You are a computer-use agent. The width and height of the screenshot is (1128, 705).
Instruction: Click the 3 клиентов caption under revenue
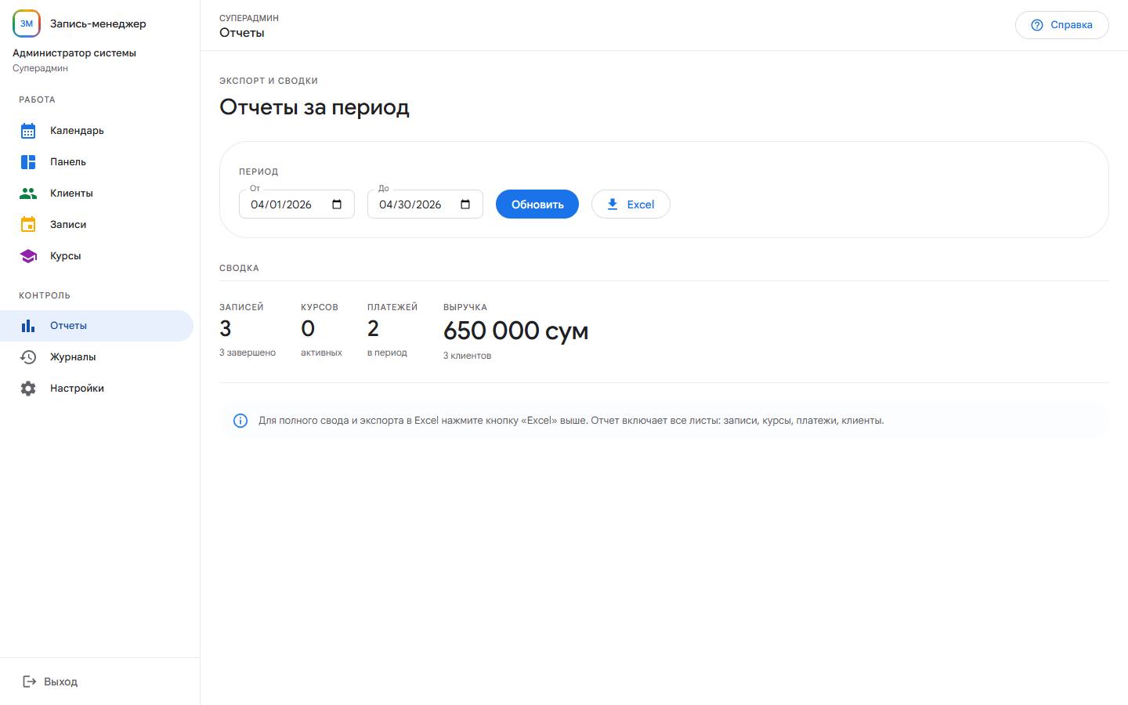point(468,356)
